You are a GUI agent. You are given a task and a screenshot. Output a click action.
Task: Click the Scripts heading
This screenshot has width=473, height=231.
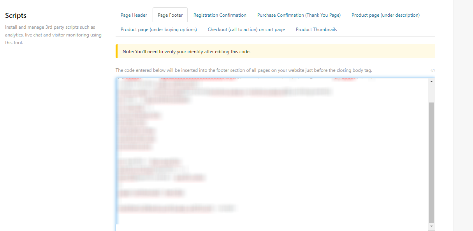[16, 16]
